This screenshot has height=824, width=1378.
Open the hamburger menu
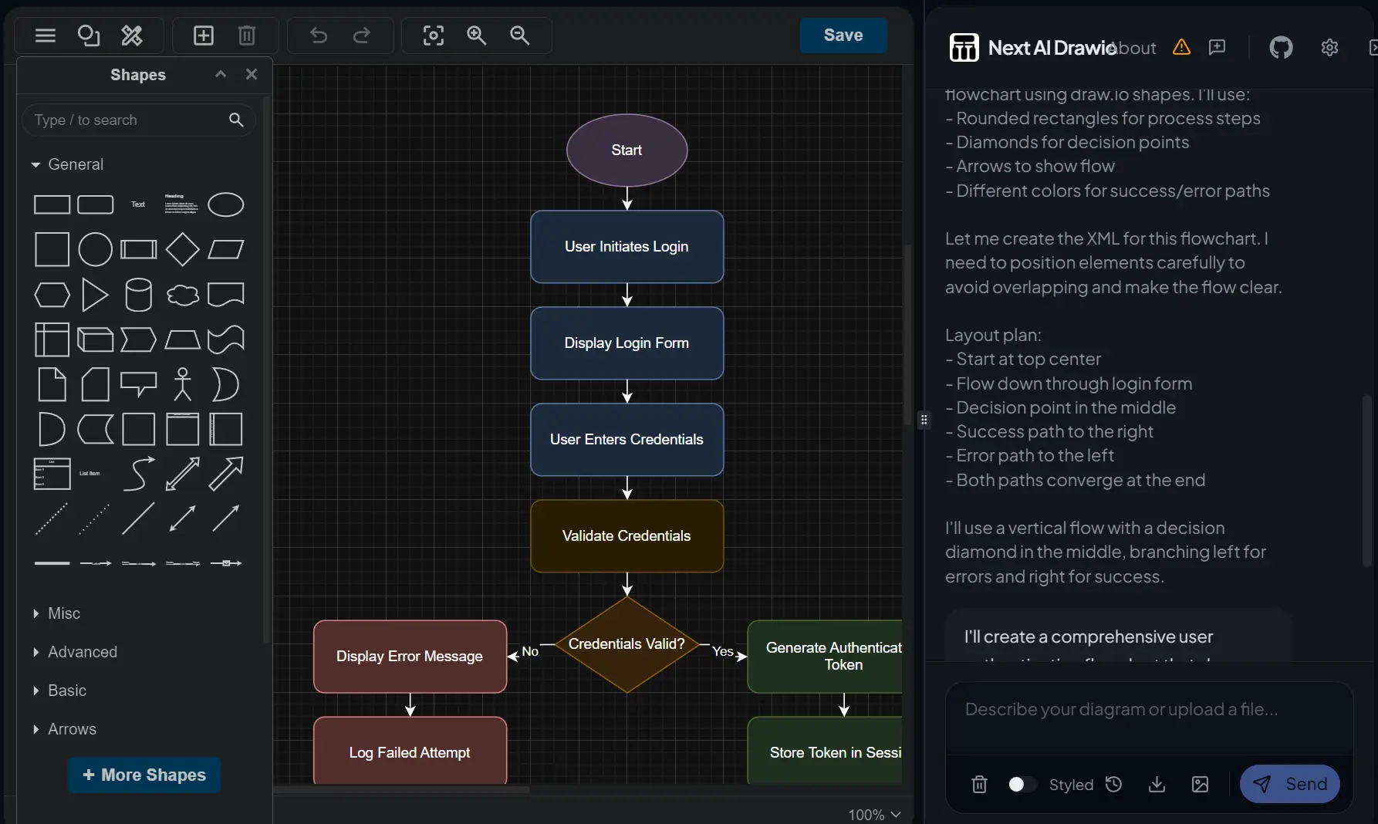click(x=45, y=35)
